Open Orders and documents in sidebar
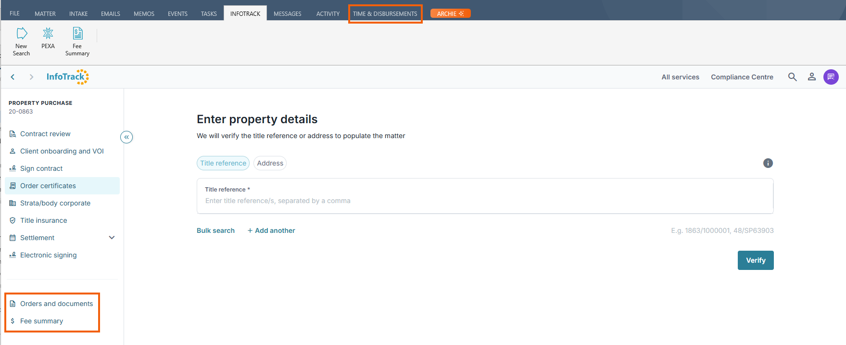 coord(56,304)
